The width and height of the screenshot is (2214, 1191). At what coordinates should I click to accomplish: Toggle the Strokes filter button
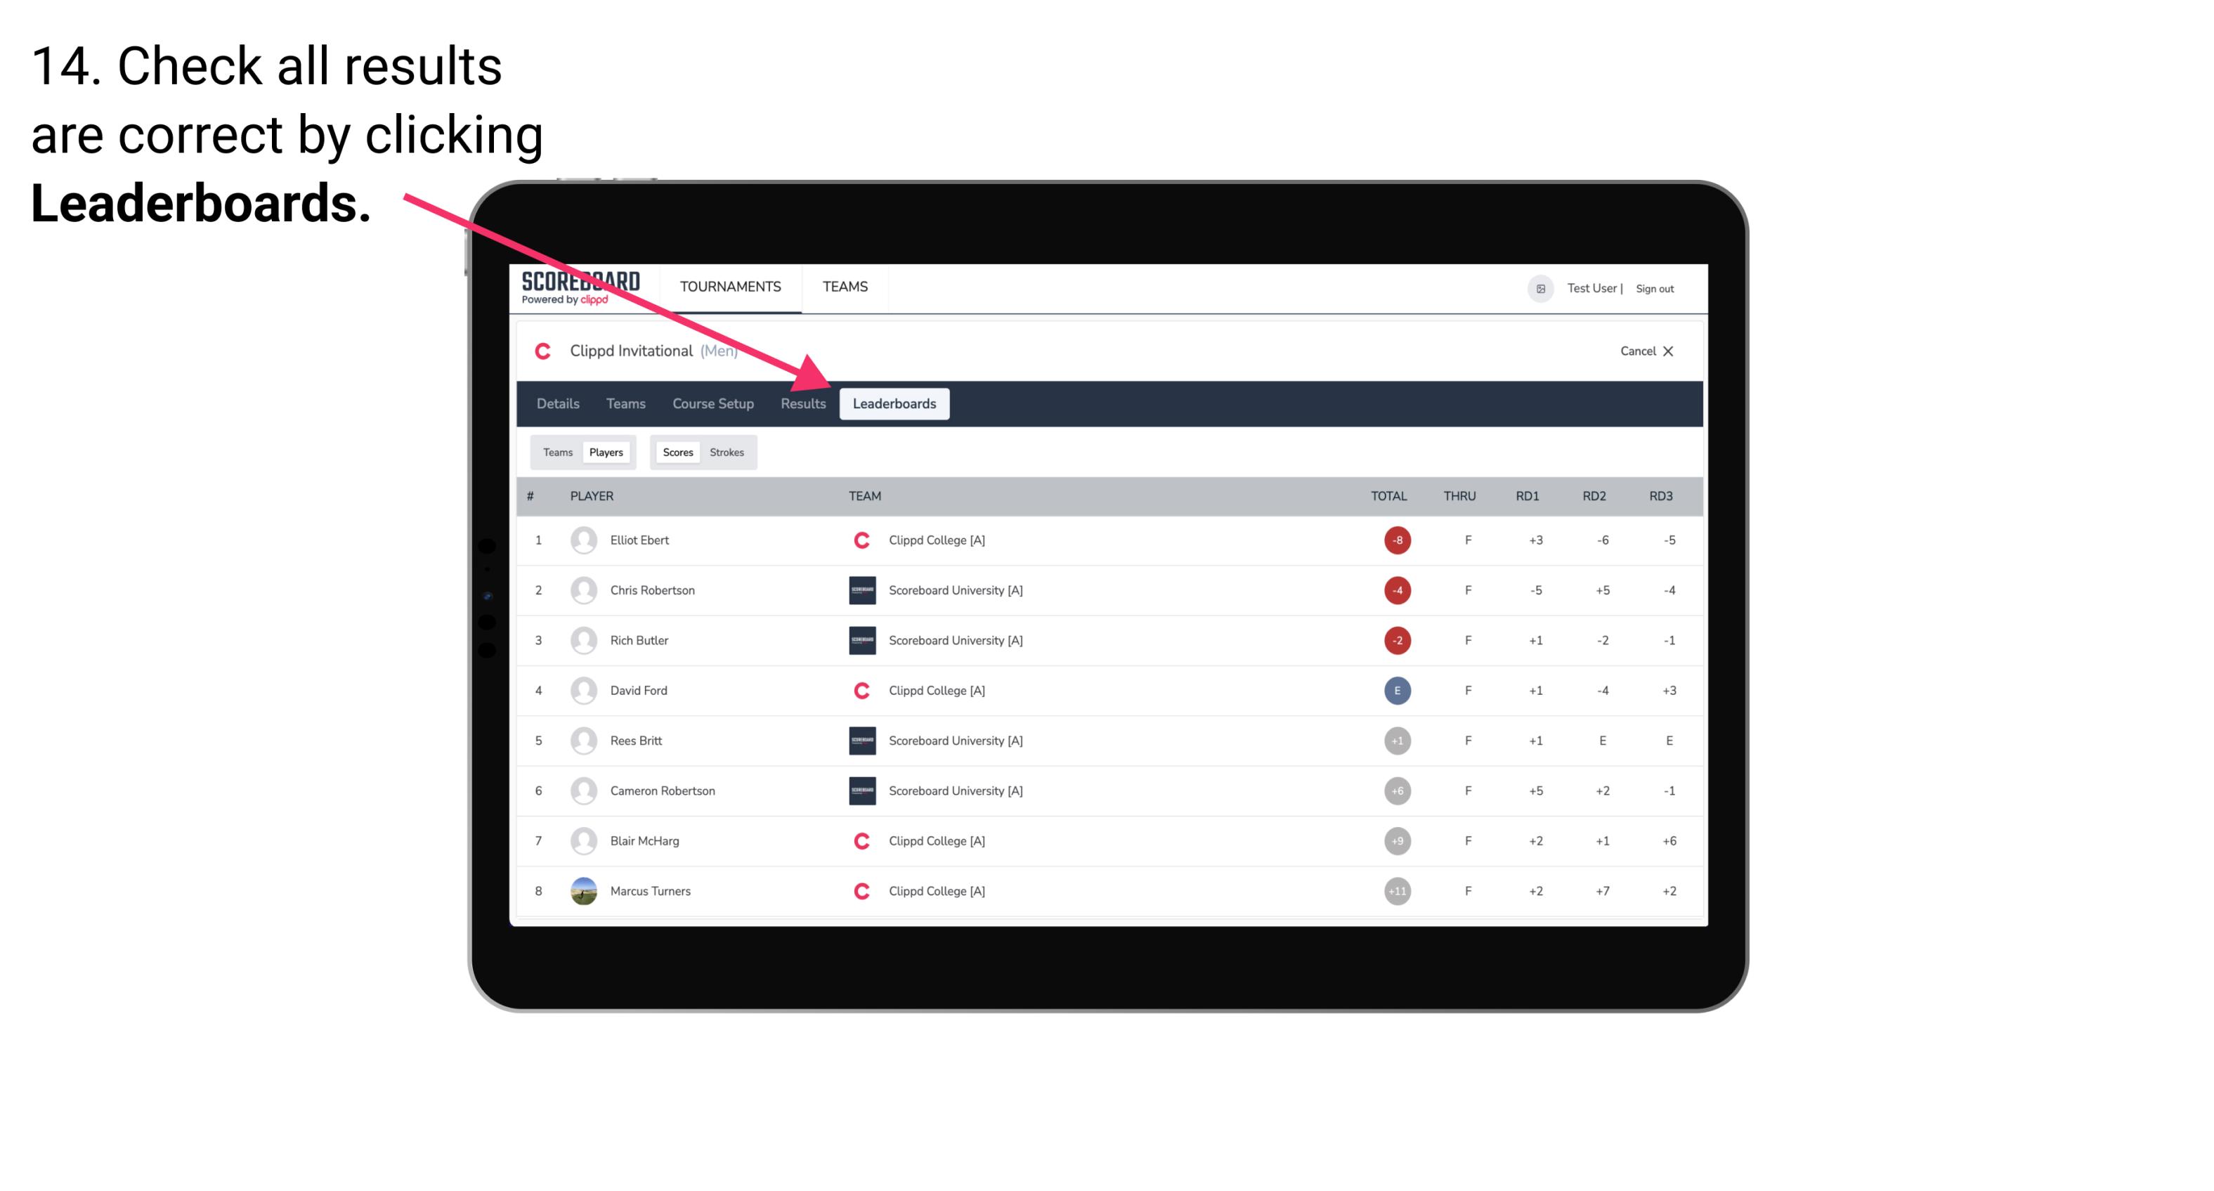pos(727,452)
